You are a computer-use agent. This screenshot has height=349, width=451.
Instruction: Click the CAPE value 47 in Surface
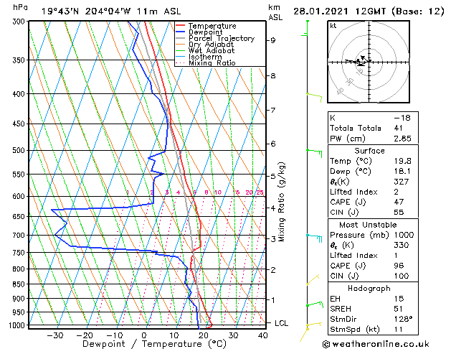click(x=399, y=202)
